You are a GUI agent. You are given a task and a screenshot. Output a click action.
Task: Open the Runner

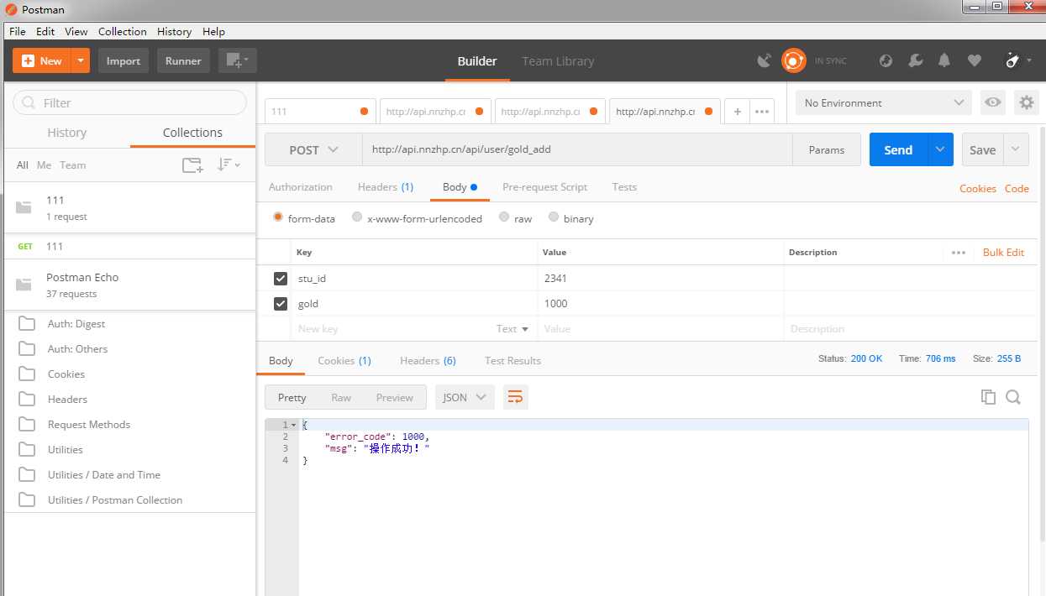183,60
